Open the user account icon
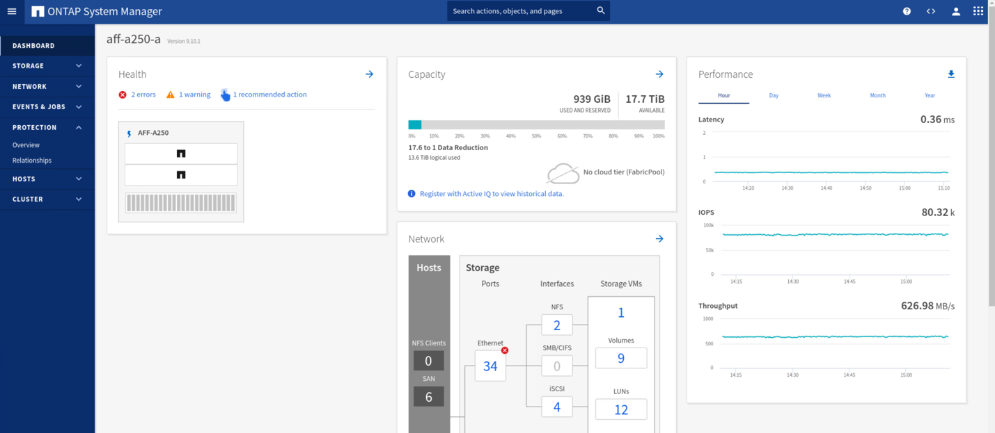This screenshot has height=433, width=995. click(x=955, y=11)
